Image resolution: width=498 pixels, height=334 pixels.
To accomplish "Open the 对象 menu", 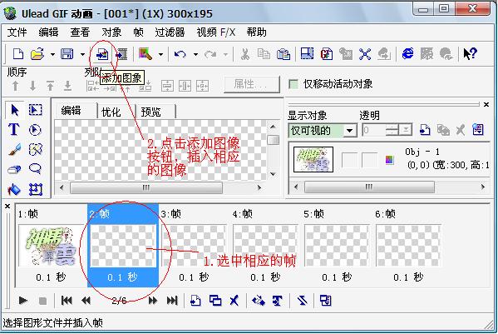I will (x=111, y=32).
